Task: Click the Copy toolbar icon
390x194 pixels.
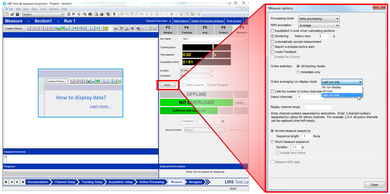Action: (85, 14)
